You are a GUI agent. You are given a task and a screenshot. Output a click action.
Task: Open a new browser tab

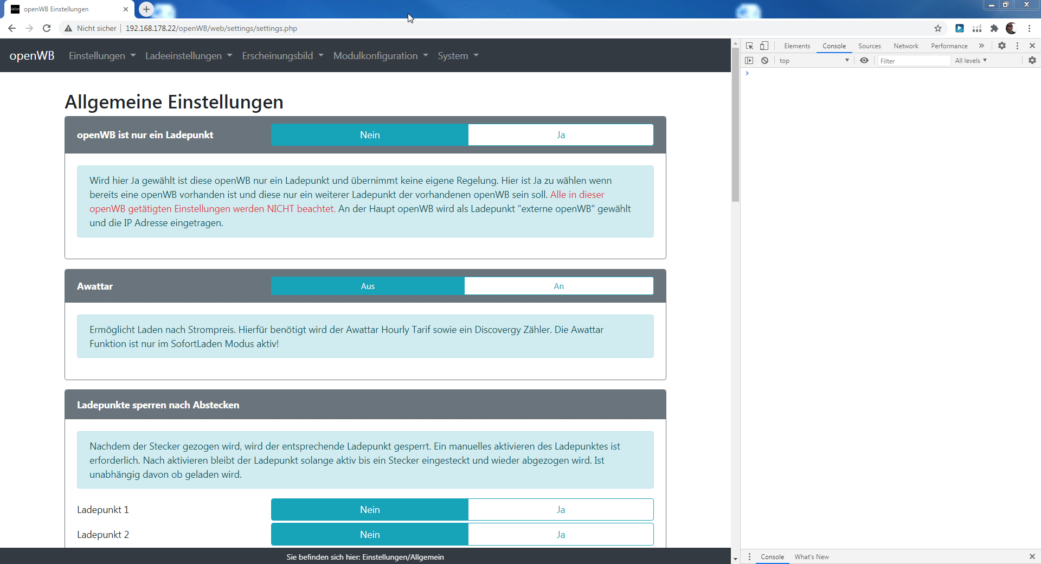pyautogui.click(x=146, y=9)
